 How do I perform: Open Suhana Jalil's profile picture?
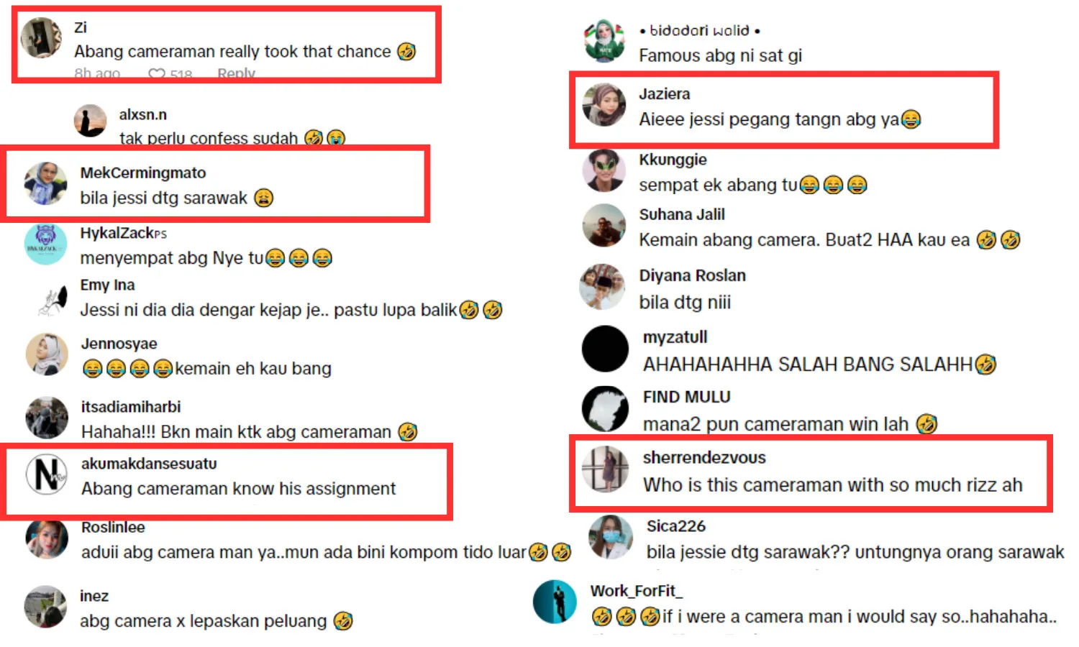(604, 226)
